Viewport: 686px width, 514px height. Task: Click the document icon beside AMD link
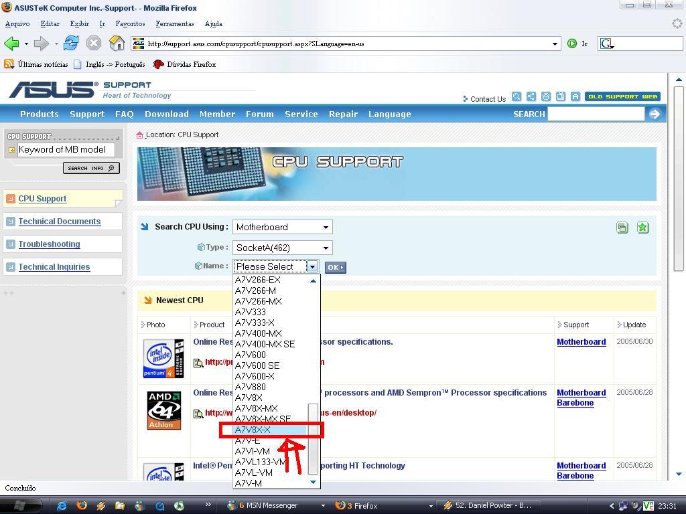click(198, 413)
